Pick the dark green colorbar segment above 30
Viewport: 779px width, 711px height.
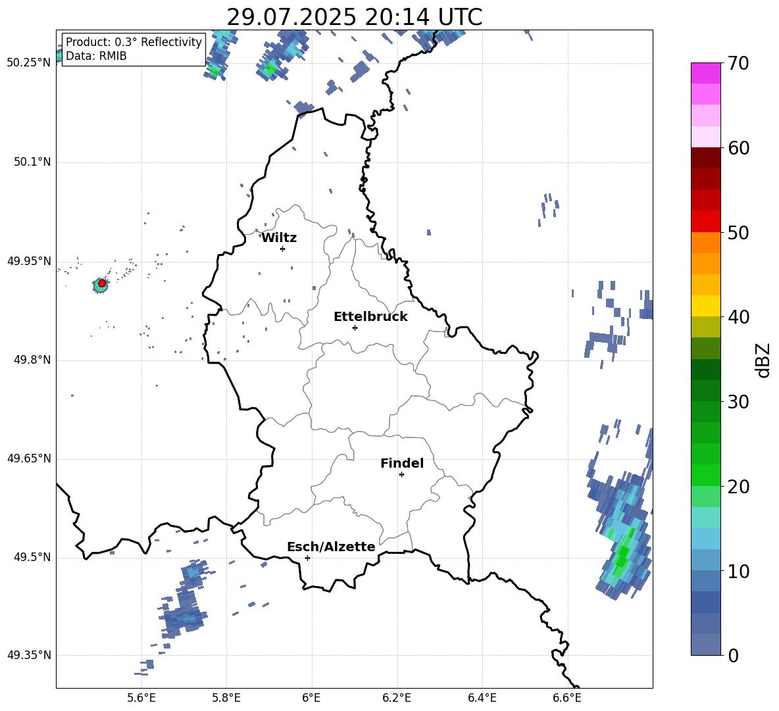705,391
